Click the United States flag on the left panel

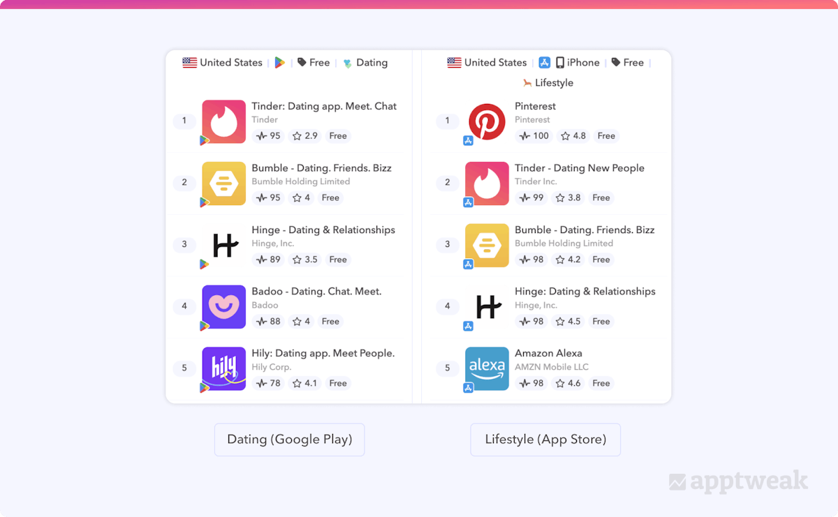pos(189,62)
